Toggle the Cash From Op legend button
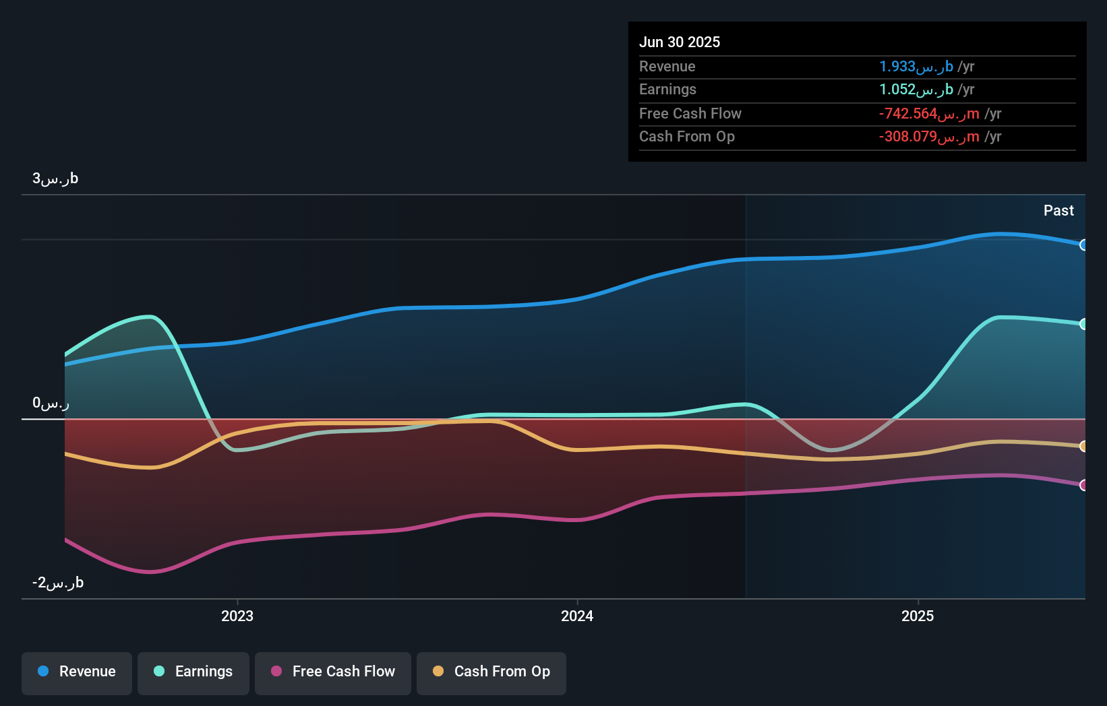The image size is (1107, 706). (x=491, y=673)
